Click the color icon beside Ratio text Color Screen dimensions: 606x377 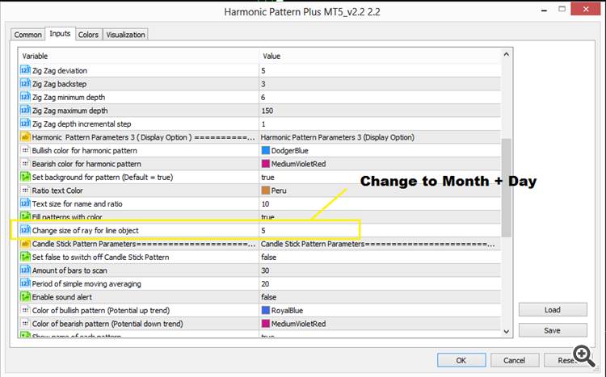point(25,191)
